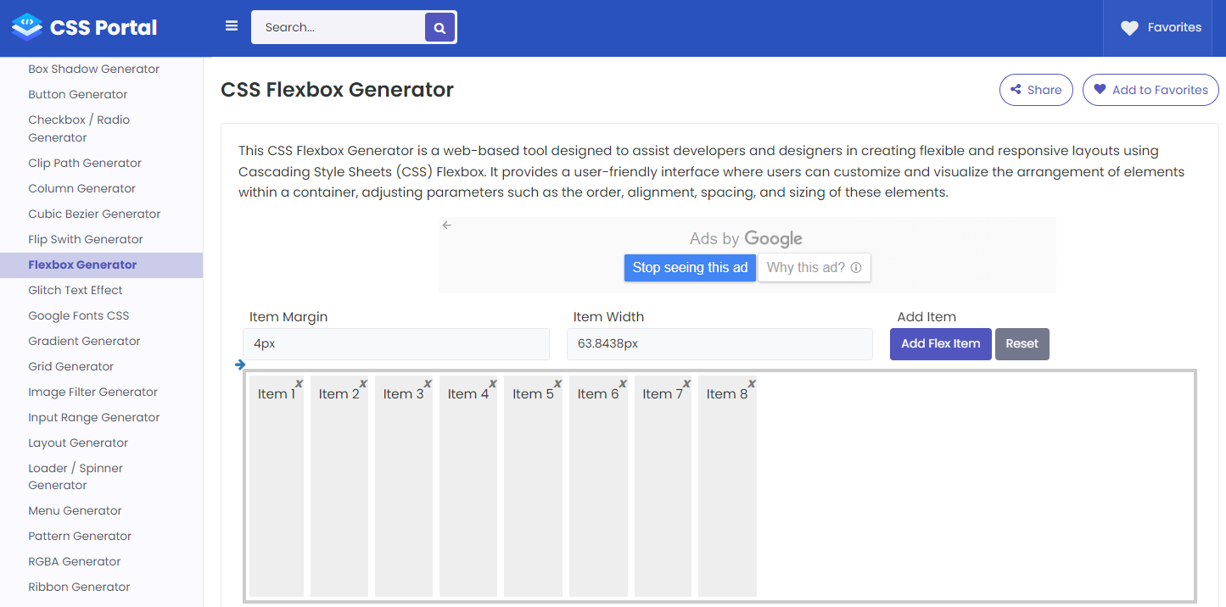Remove Item 1 with its x icon
Screen dimensions: 1226x607
299,384
